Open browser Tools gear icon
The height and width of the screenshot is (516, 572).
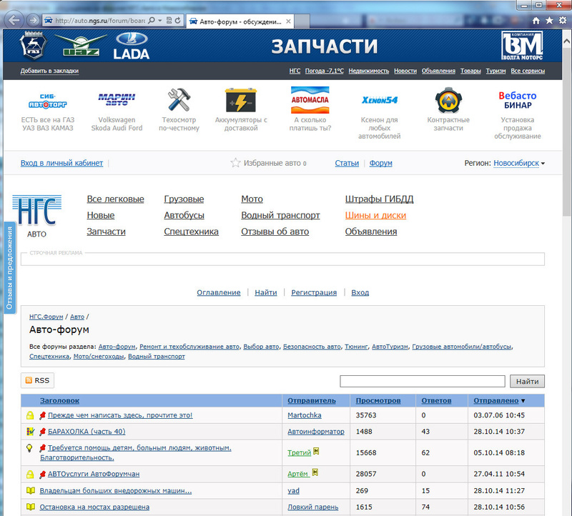[x=562, y=21]
